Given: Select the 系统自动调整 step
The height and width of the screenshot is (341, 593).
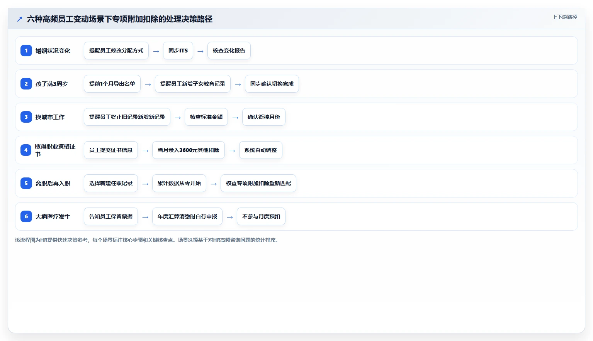Looking at the screenshot, I should pyautogui.click(x=261, y=150).
